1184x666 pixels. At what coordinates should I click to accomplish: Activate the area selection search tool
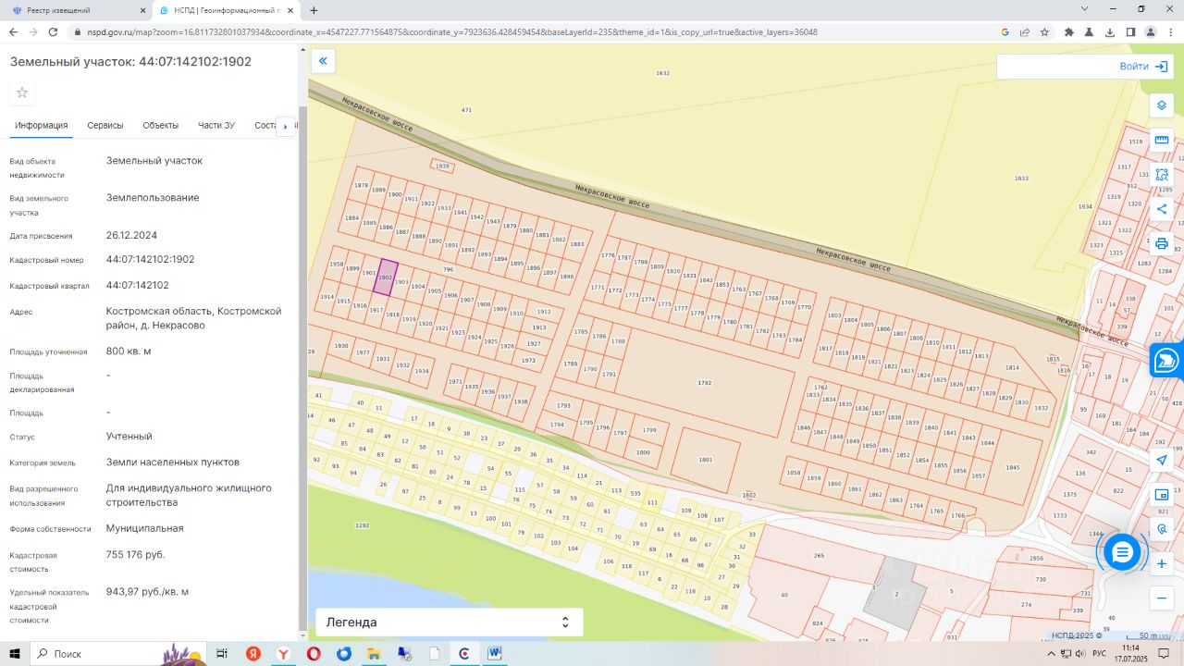(1162, 174)
